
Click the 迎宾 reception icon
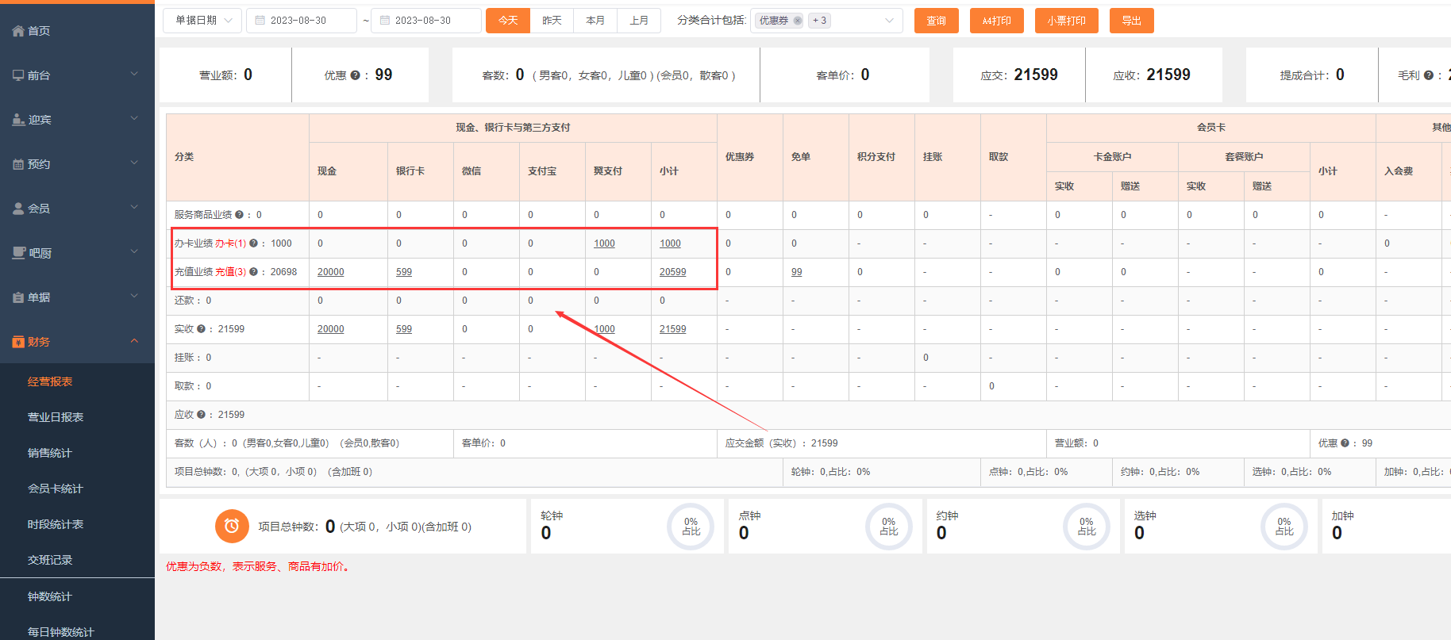click(x=18, y=120)
